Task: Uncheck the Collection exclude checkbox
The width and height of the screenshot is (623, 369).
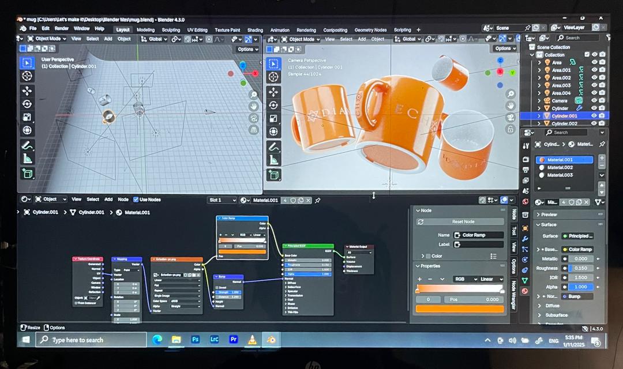Action: point(587,54)
